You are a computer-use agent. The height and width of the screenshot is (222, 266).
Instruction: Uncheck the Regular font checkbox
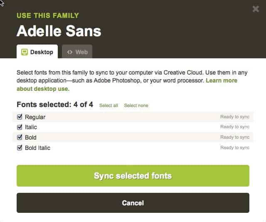(x=20, y=117)
